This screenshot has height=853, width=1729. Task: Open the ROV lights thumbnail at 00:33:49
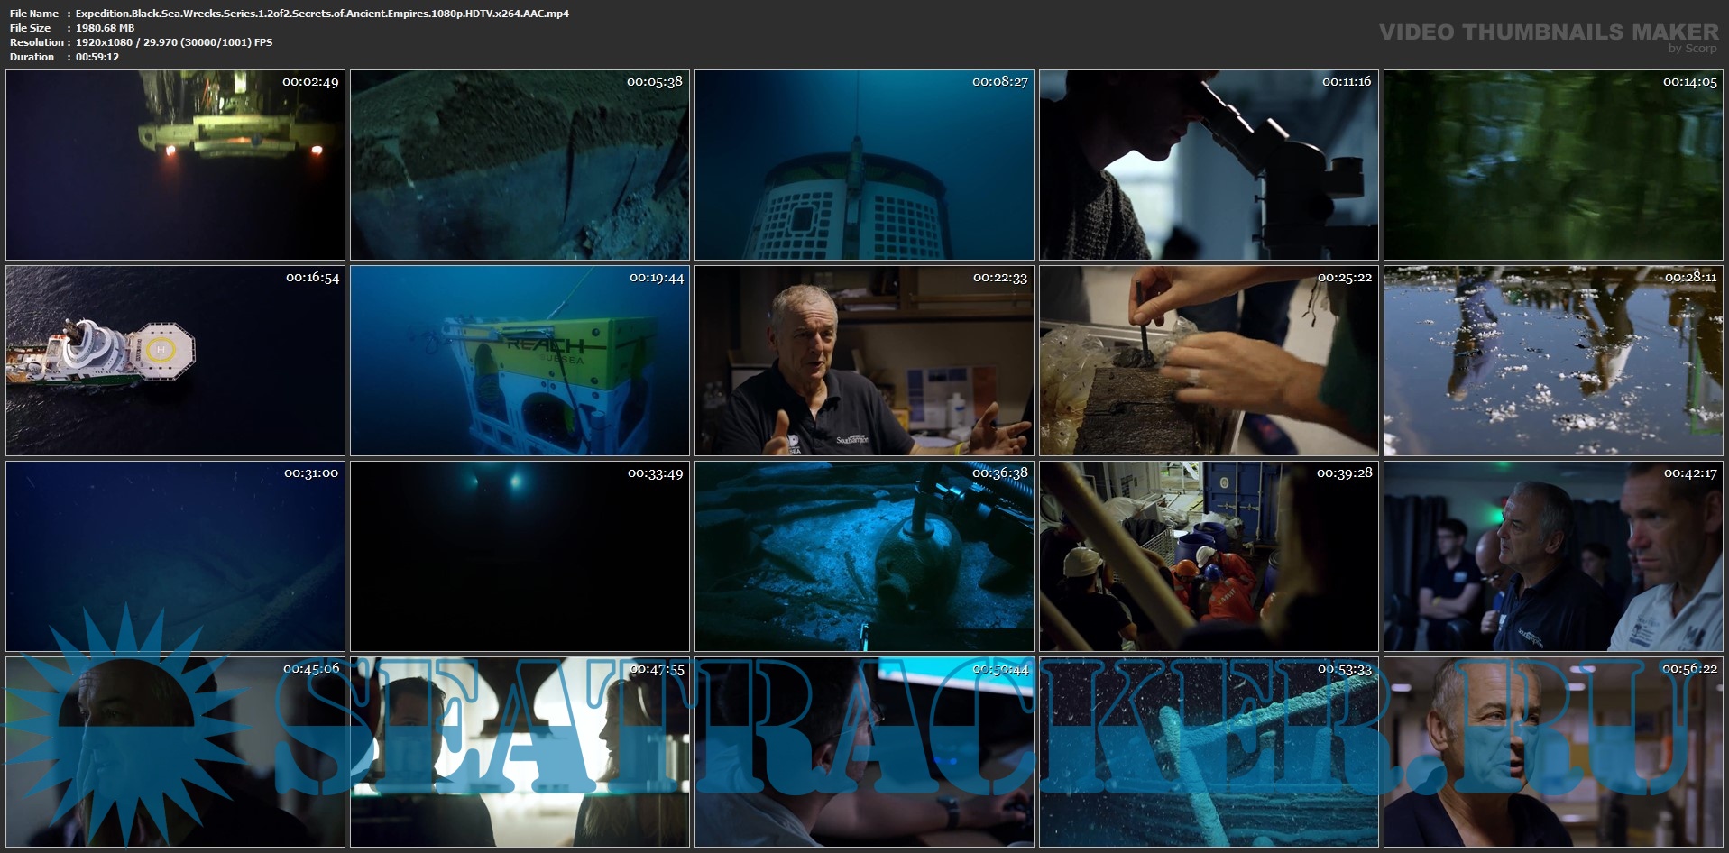tap(520, 556)
